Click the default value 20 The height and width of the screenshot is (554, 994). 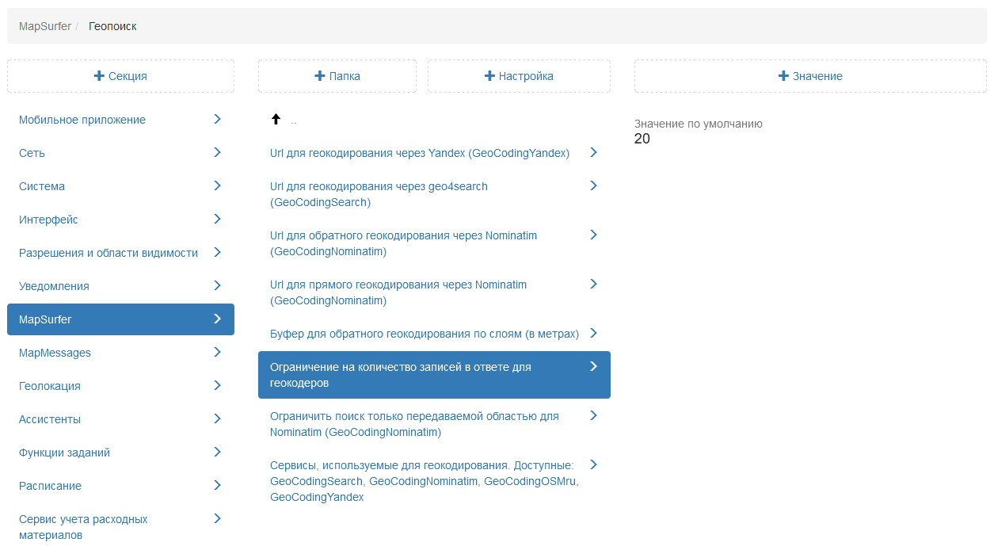642,139
